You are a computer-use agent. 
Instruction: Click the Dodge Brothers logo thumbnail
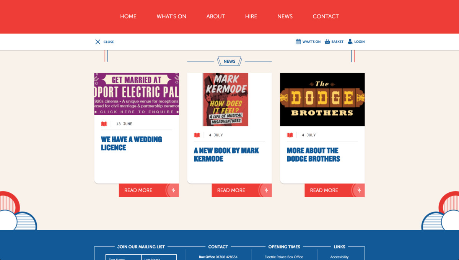coord(322,99)
